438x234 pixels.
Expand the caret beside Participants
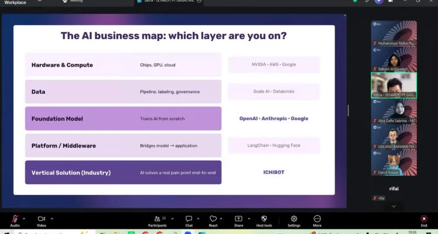point(172,219)
